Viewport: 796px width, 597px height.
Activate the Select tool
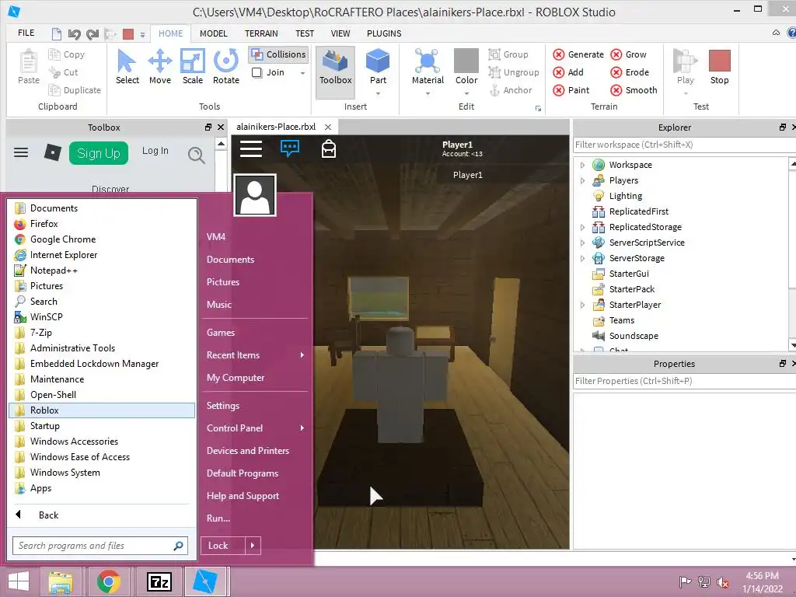coord(127,67)
